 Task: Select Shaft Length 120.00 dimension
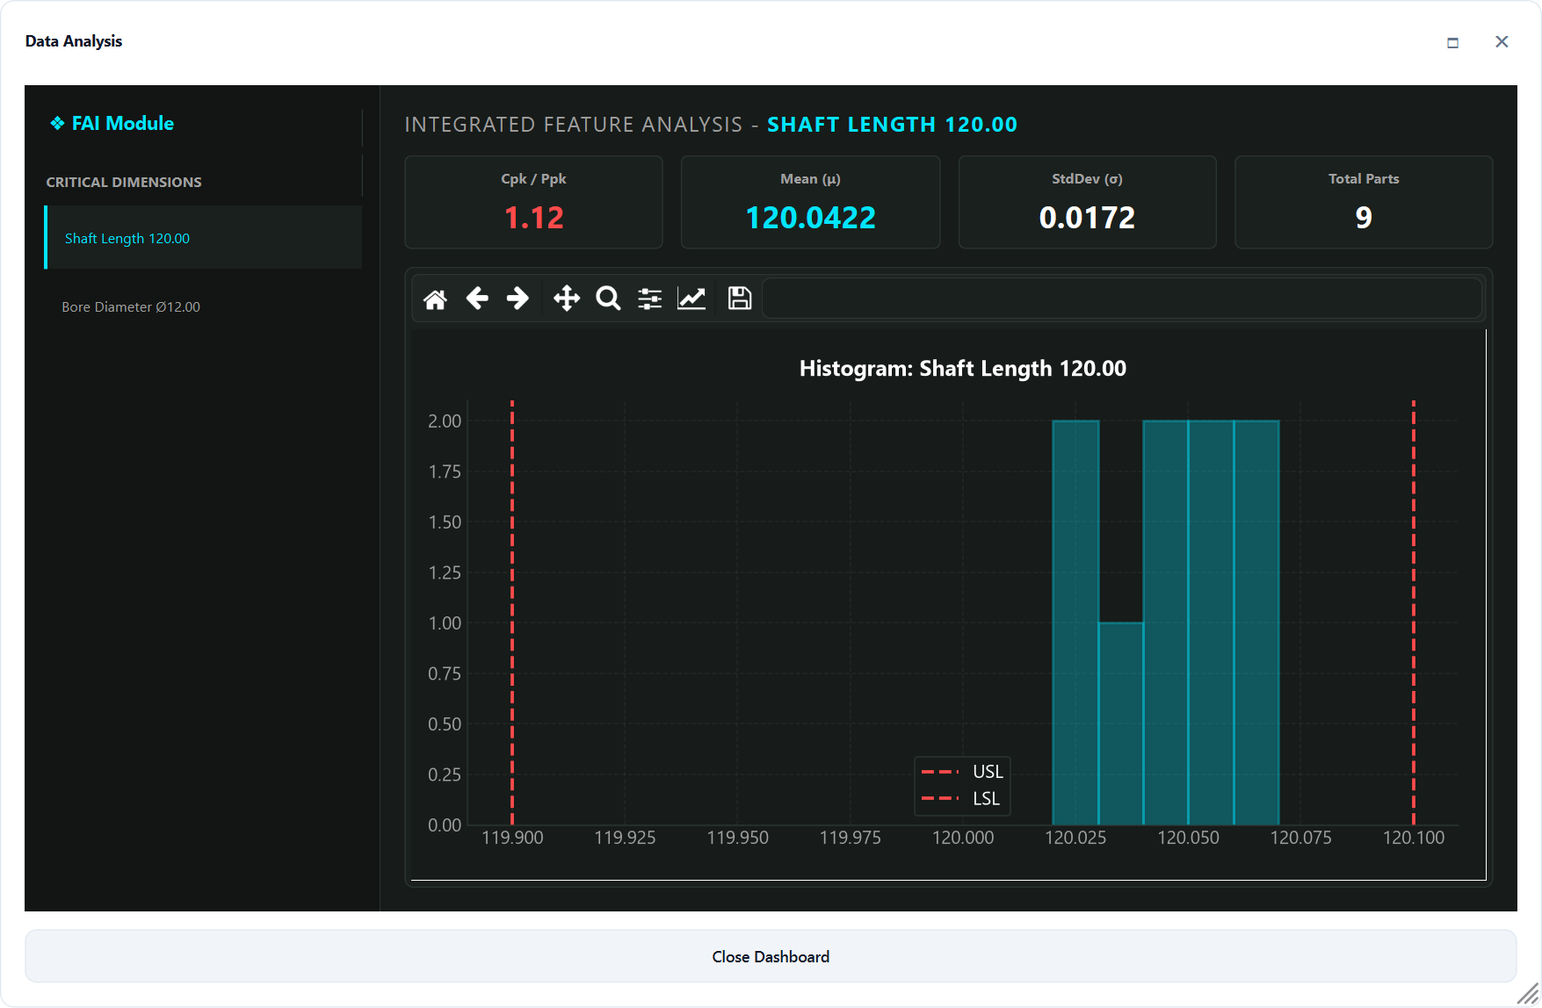coord(203,238)
